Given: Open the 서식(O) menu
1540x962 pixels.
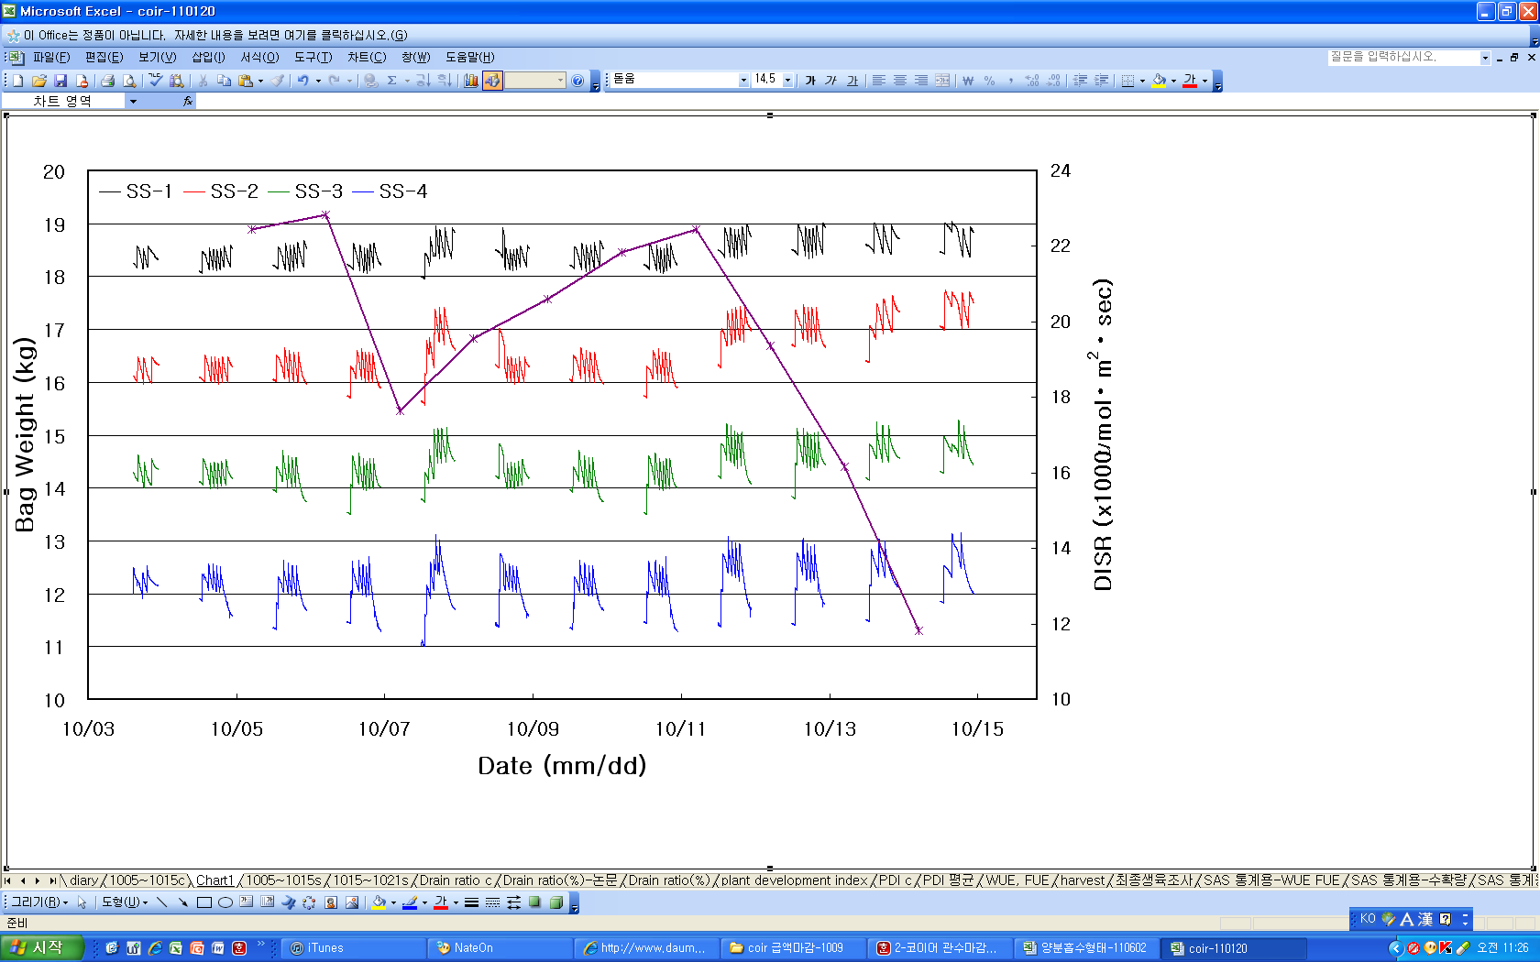Looking at the screenshot, I should point(259,57).
